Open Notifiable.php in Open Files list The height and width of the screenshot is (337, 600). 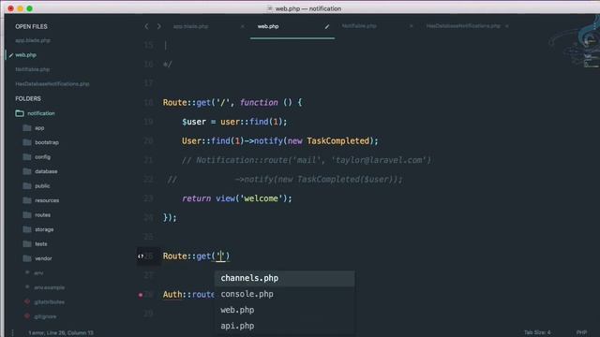(33, 69)
